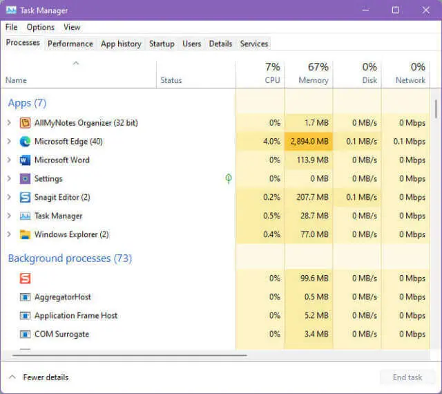Expand the Microsoft Word process group
The height and width of the screenshot is (394, 442).
tap(9, 160)
